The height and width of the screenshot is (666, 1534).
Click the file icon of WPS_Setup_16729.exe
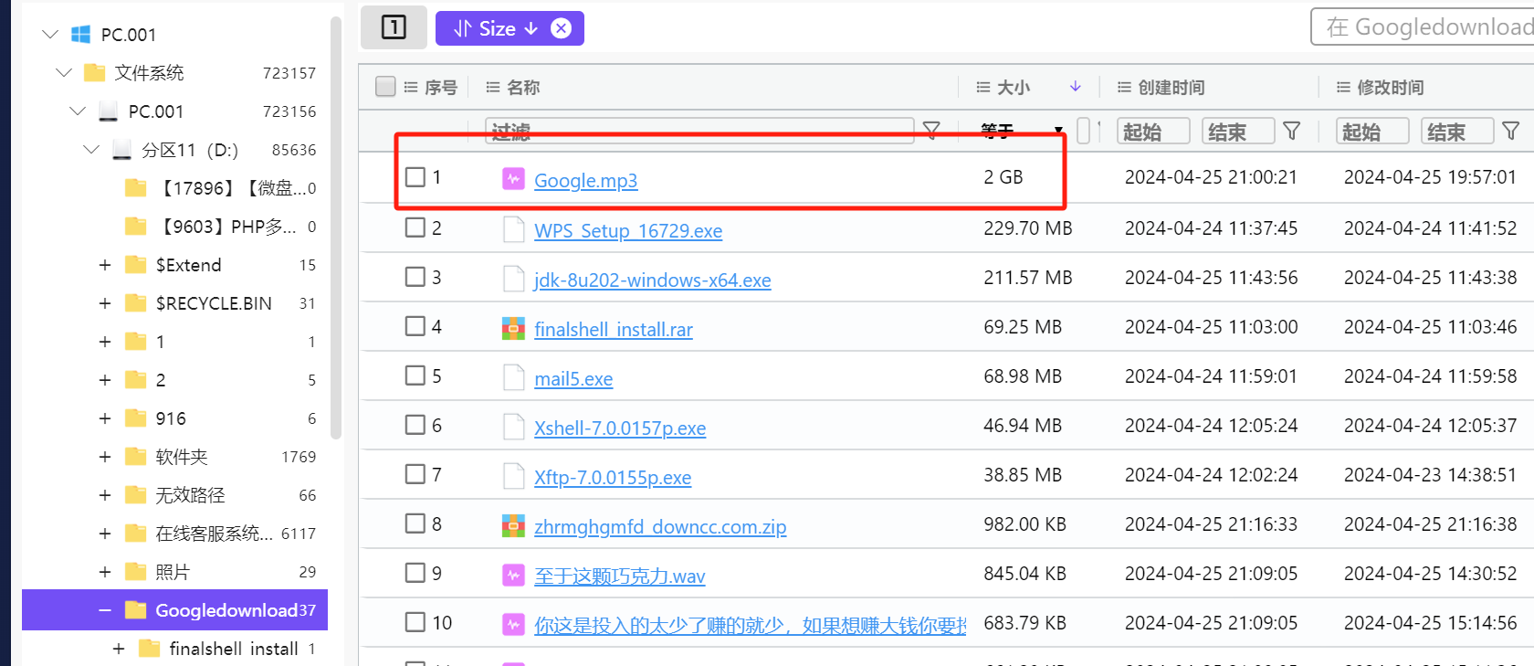pyautogui.click(x=513, y=228)
